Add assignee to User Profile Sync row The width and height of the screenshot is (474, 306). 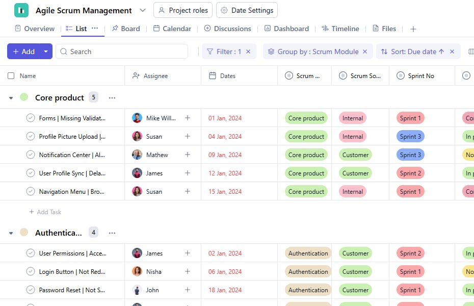click(x=188, y=173)
